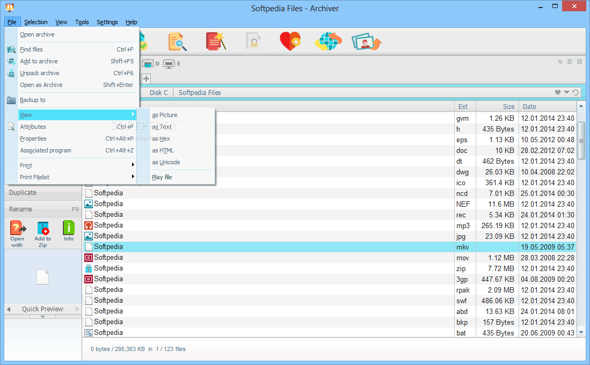Image resolution: width=590 pixels, height=365 pixels.
Task: Select drive D icon
Action: tap(148, 64)
